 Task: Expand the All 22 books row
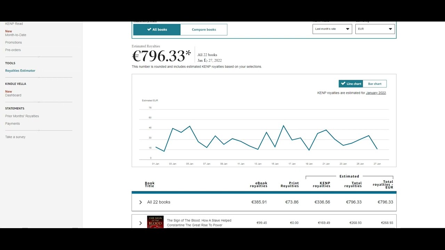pyautogui.click(x=140, y=202)
